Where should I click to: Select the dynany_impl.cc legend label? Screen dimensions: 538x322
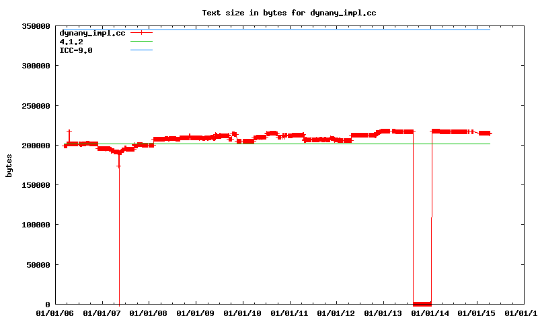click(x=92, y=33)
